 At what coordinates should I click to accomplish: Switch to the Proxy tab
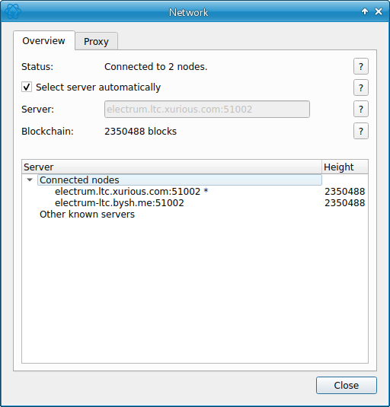pyautogui.click(x=96, y=41)
